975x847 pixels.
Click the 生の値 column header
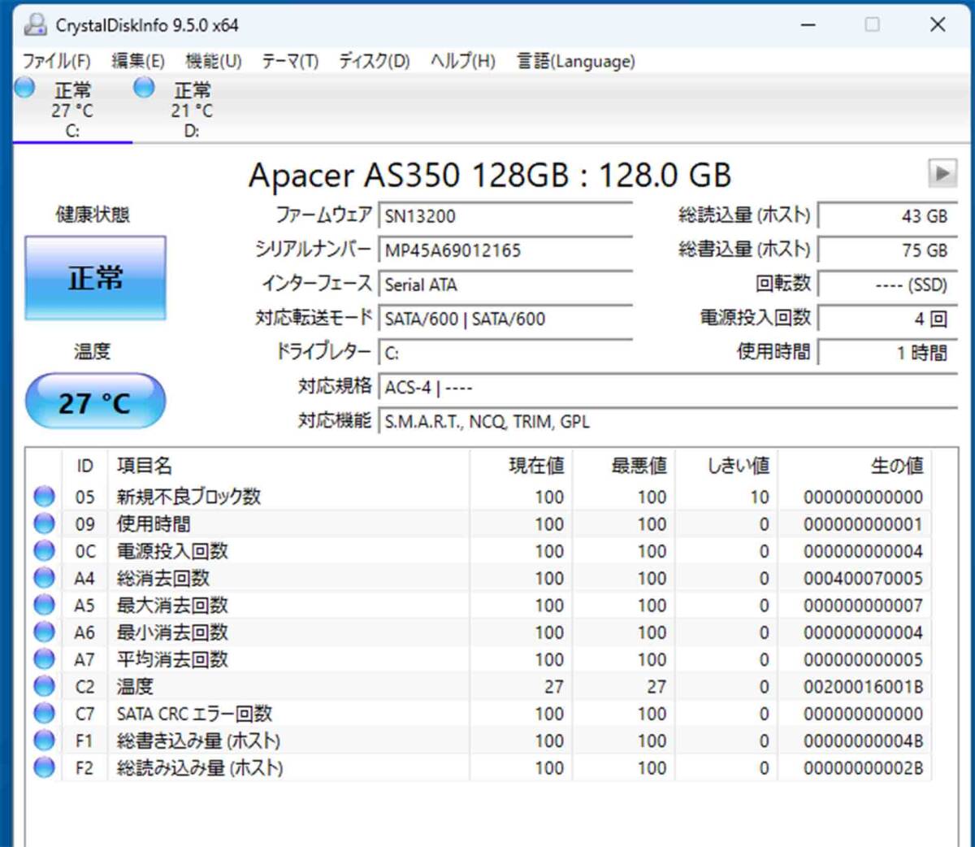tap(854, 466)
